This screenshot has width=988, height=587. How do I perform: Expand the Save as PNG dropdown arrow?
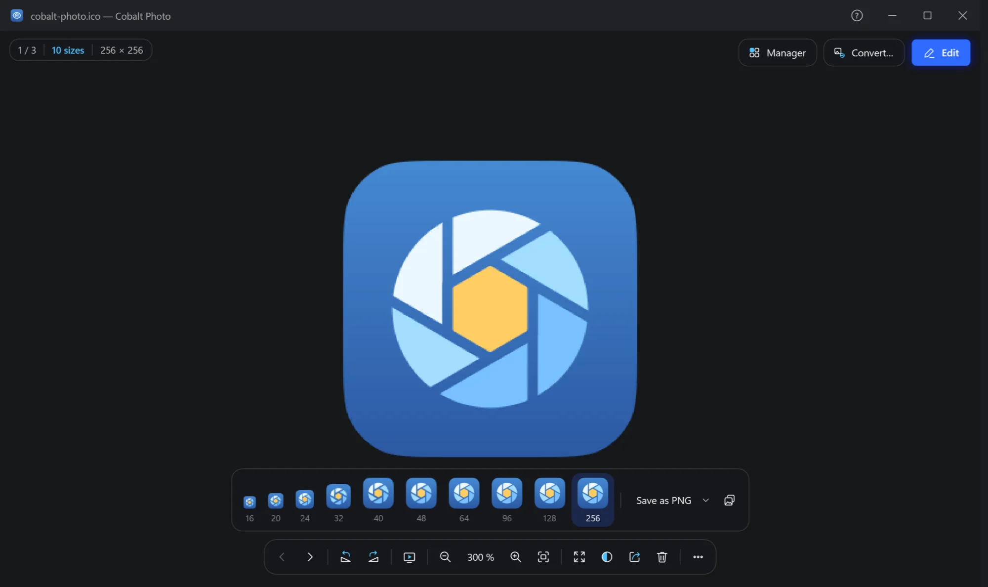click(706, 501)
